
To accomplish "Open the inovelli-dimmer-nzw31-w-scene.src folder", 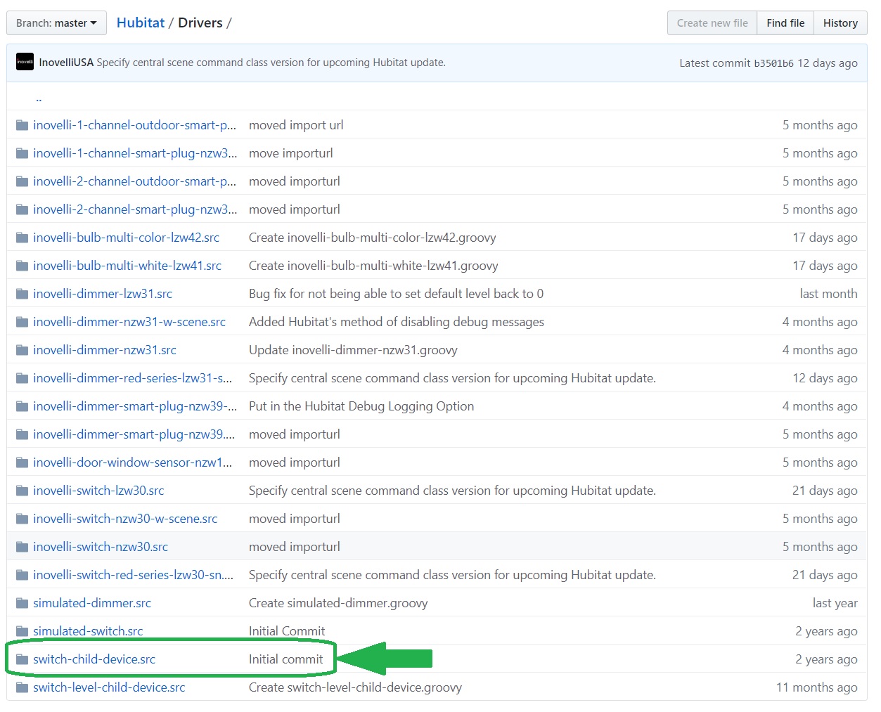I will 129,322.
